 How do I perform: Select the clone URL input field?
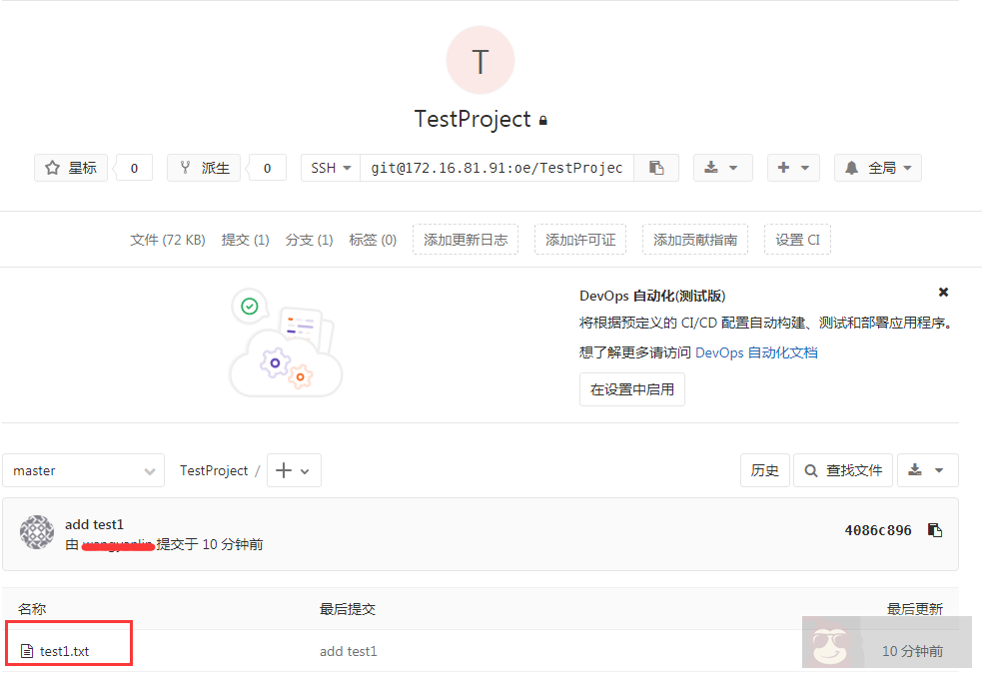coord(496,167)
